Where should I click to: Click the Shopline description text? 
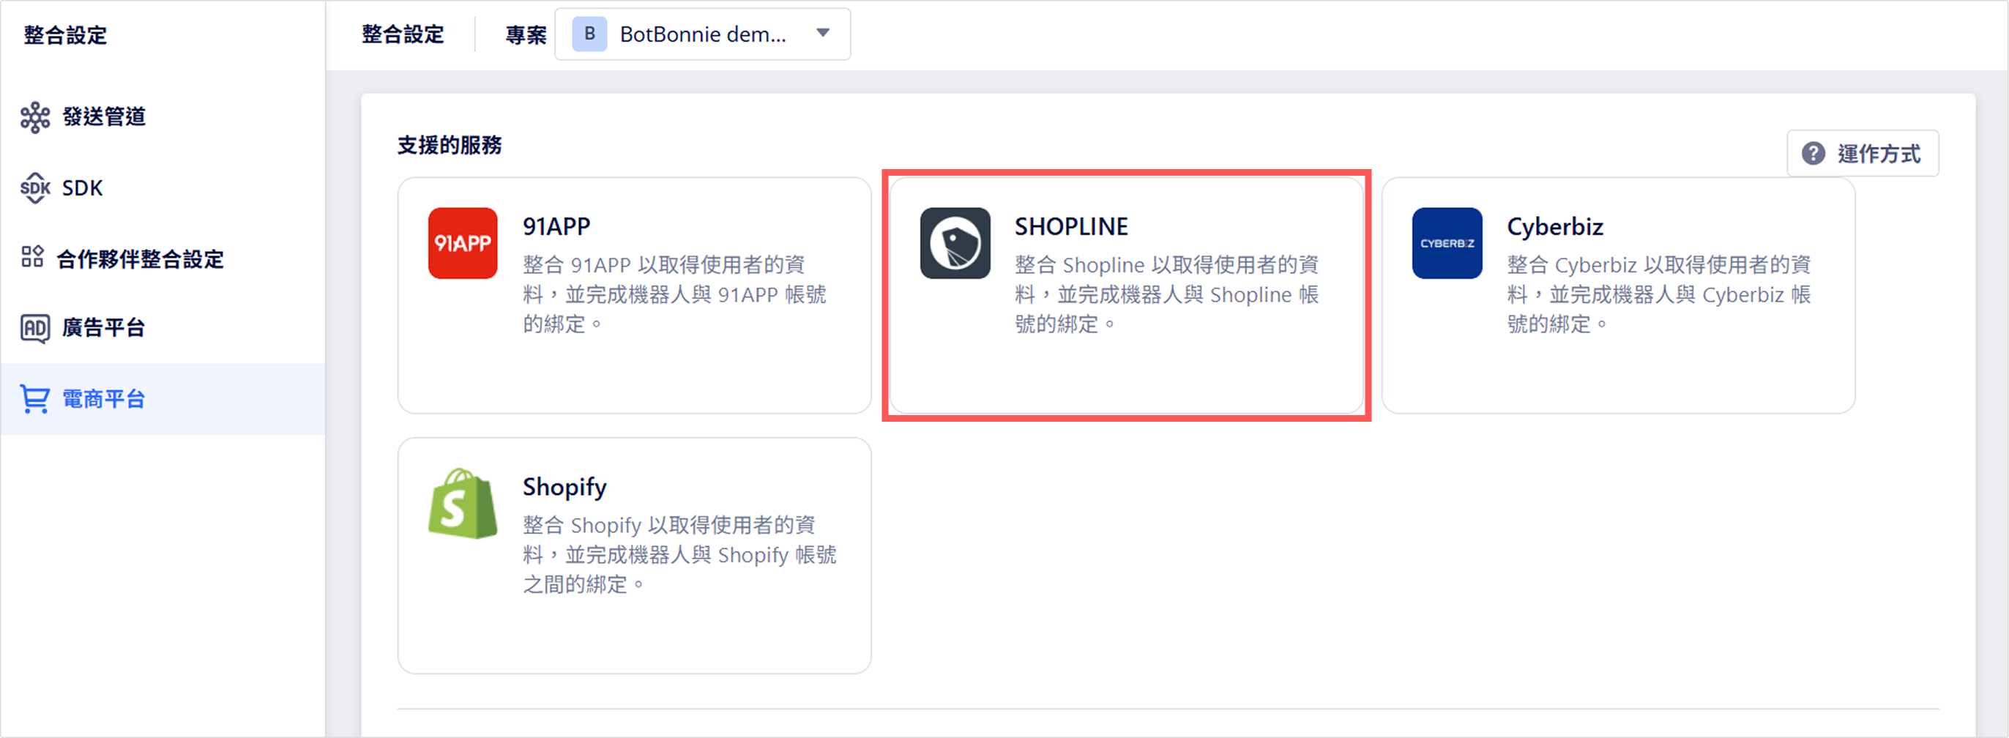click(1166, 294)
